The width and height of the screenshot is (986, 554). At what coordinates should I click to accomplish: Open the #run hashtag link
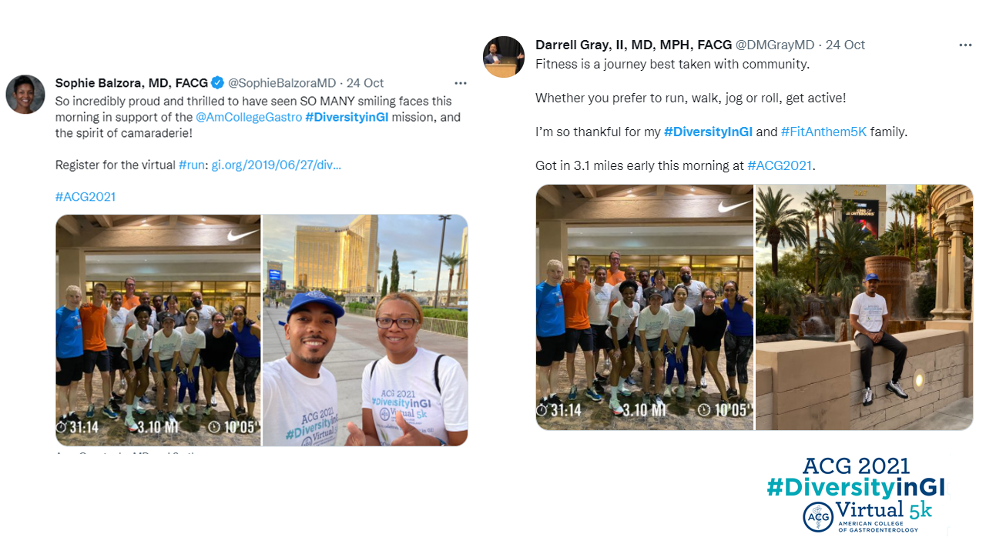[192, 165]
